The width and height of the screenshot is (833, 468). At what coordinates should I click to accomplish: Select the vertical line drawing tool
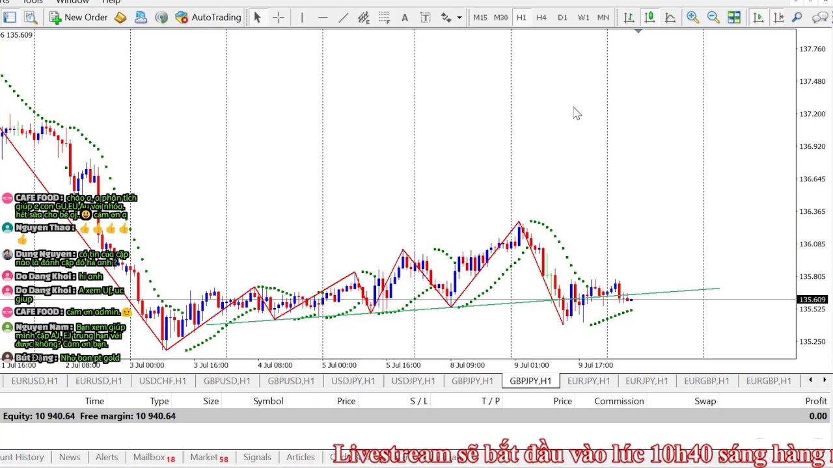(302, 18)
